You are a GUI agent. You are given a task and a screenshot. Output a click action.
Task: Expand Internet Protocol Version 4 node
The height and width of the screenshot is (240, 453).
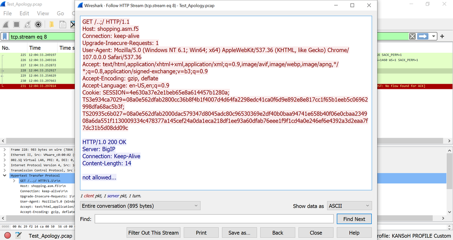click(5, 165)
